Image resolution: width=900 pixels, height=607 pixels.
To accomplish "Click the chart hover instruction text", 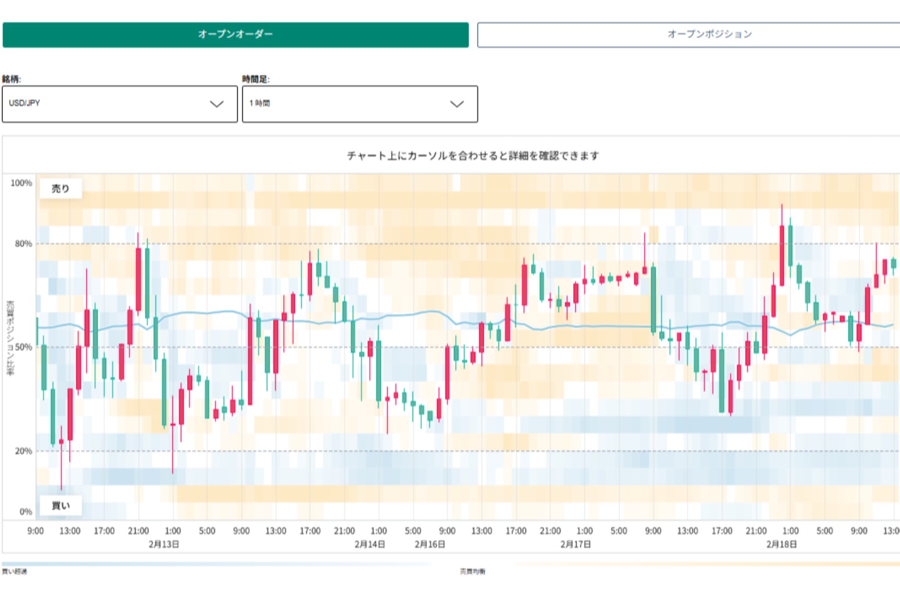I will [473, 156].
